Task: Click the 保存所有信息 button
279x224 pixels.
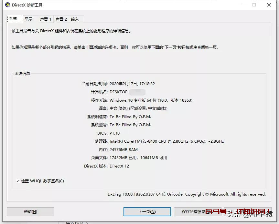Action: (x=198, y=212)
